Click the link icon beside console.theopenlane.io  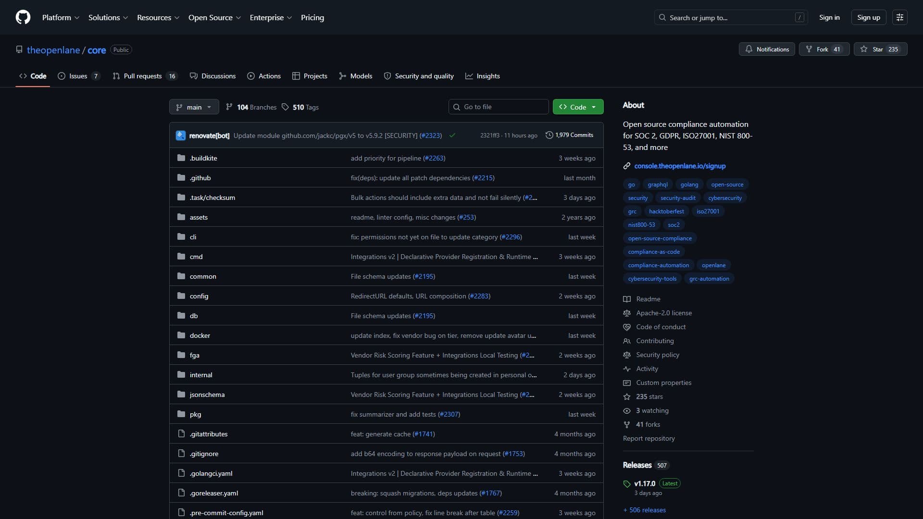coord(627,166)
